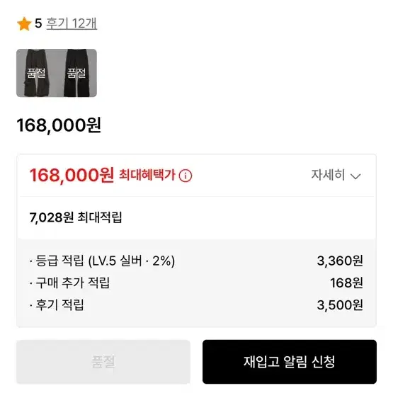Click the chevron arrow beside 자세히
The height and width of the screenshot is (393, 393).
tap(355, 176)
